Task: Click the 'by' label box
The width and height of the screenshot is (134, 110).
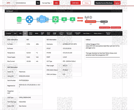Action: click(x=38, y=3)
